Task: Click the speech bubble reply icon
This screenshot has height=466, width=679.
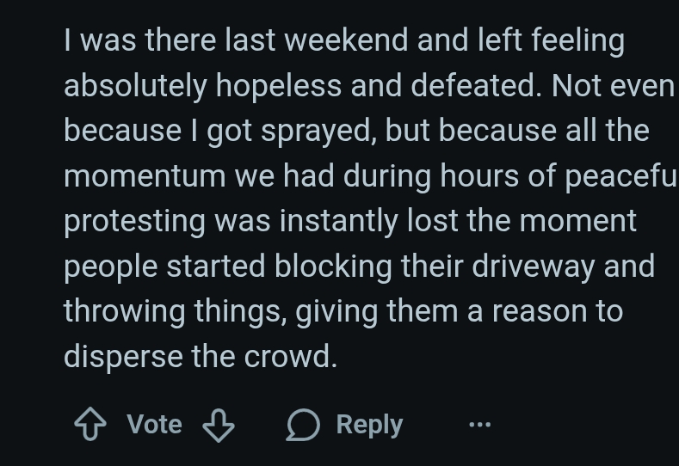Action: coord(303,425)
